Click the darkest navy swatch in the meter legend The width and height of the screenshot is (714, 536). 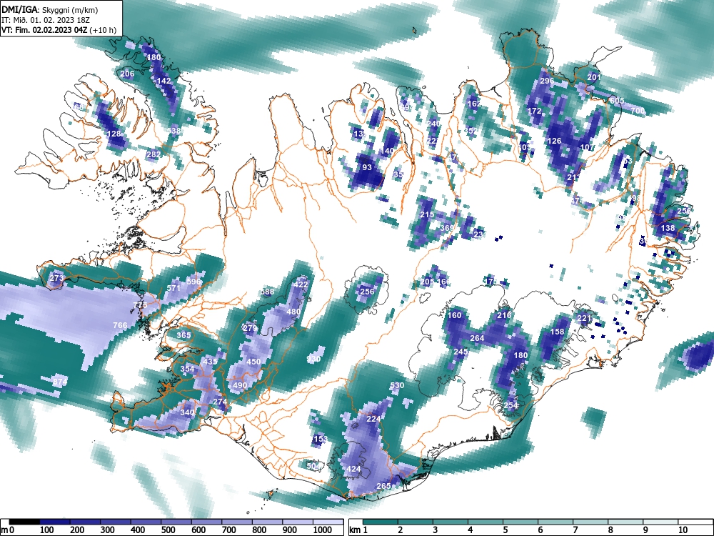[x=55, y=522]
